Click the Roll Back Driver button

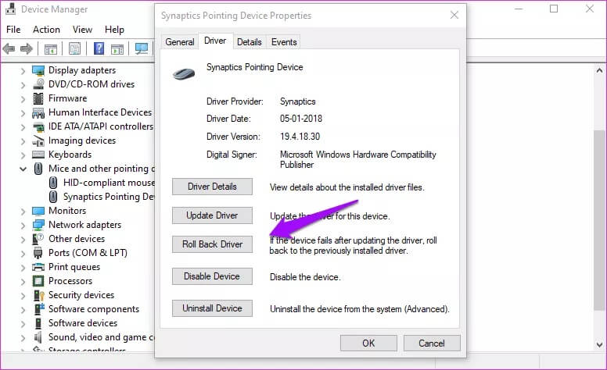212,244
